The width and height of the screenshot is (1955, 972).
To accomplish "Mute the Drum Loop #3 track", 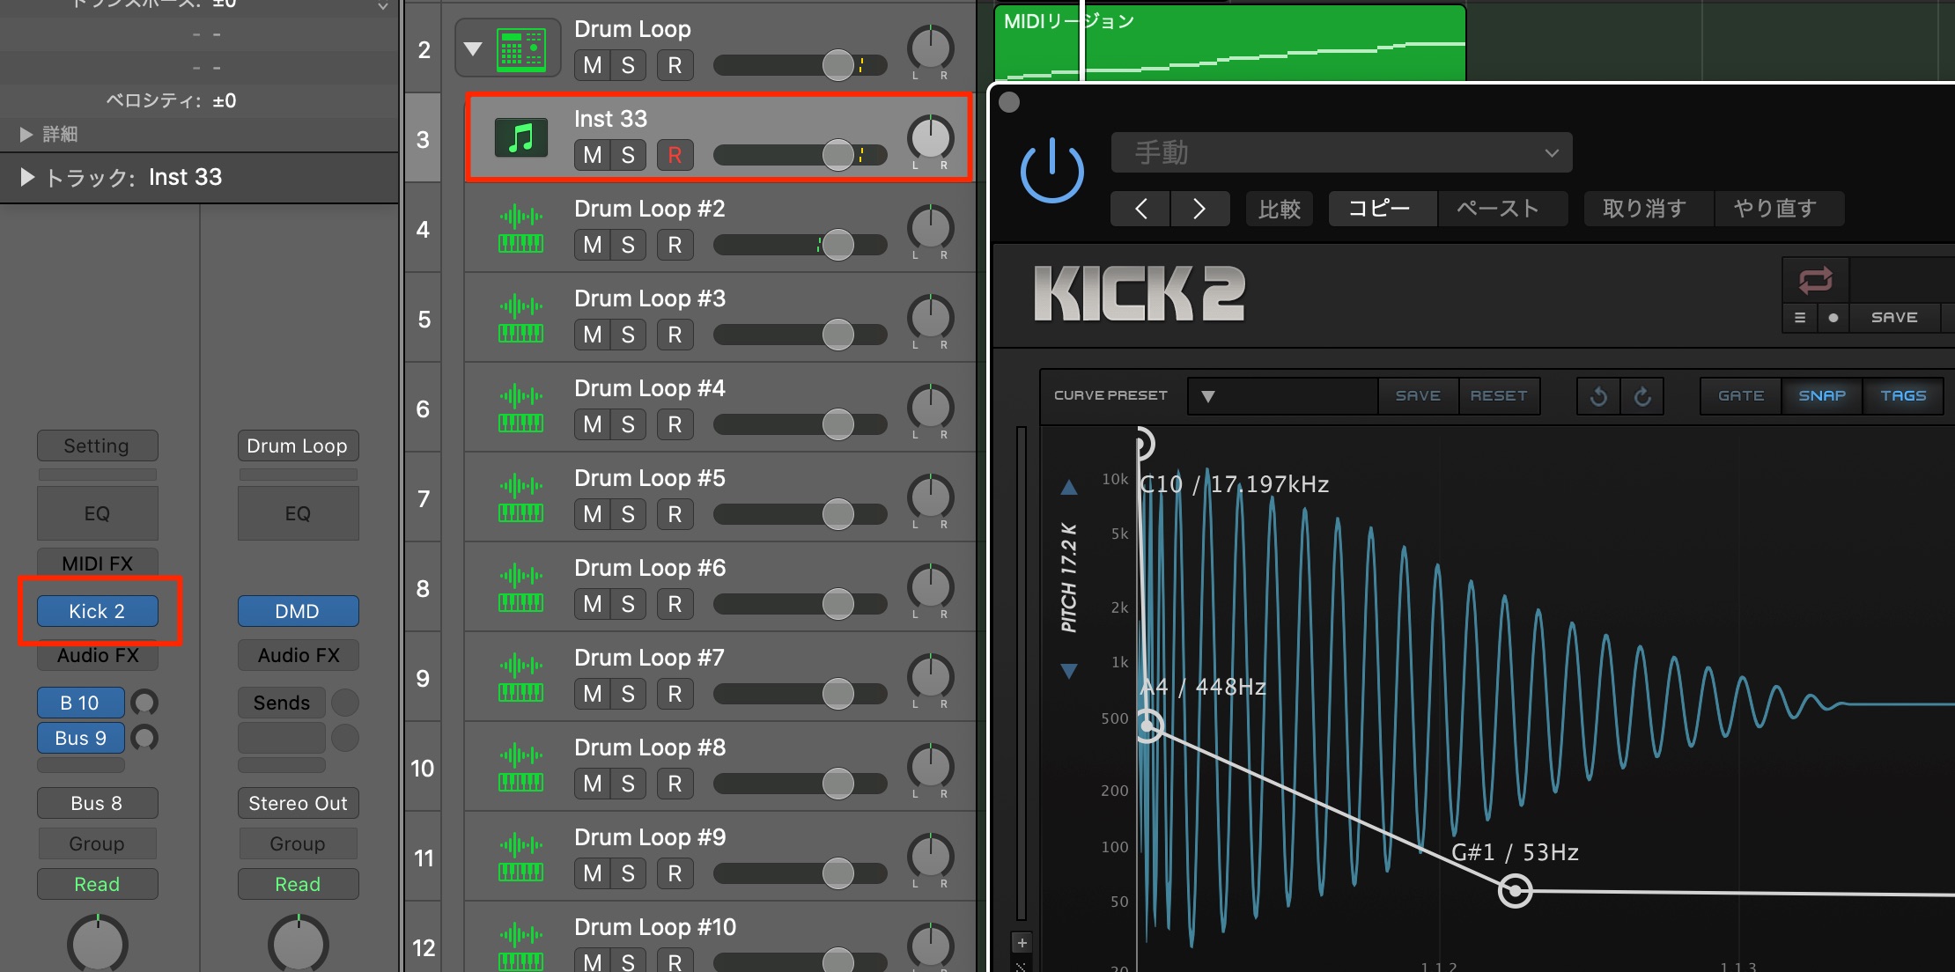I will 592,335.
